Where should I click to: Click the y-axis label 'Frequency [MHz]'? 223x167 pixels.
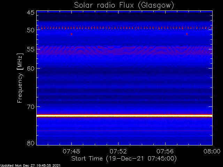20,78
